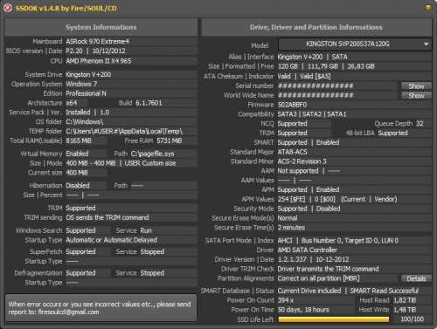Click the error report message box

[x=101, y=308]
